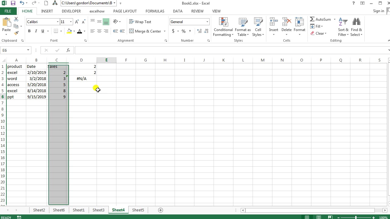Image resolution: width=390 pixels, height=219 pixels.
Task: Click the Sign in link
Action: [x=378, y=11]
